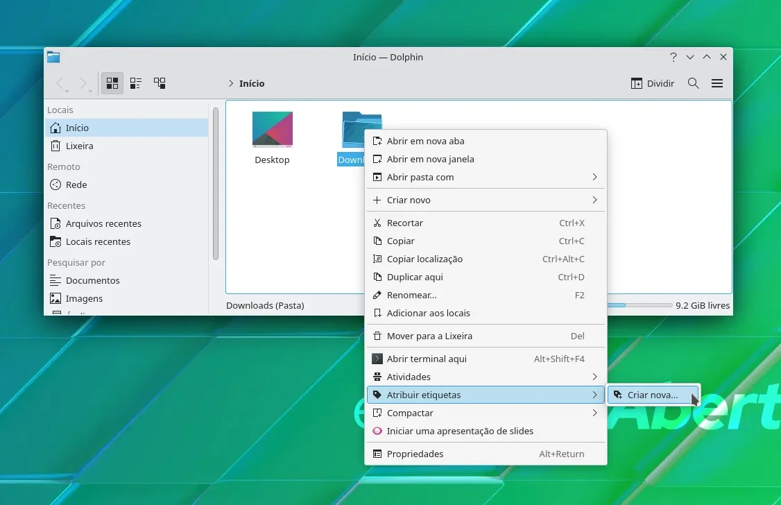Choose Abrir terminal aqui
Screen dimensions: 781x505
point(486,359)
